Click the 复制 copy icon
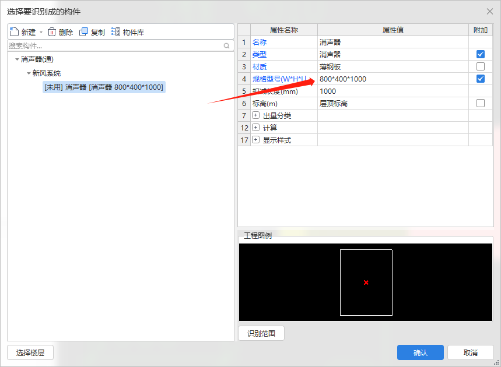 [x=83, y=32]
